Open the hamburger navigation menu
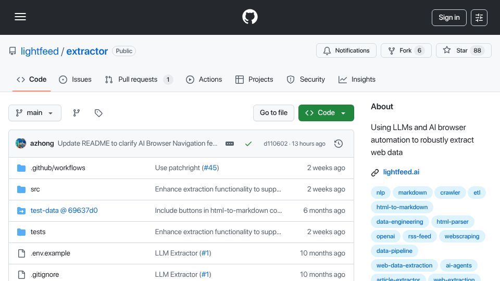This screenshot has width=500, height=281. pos(20,17)
